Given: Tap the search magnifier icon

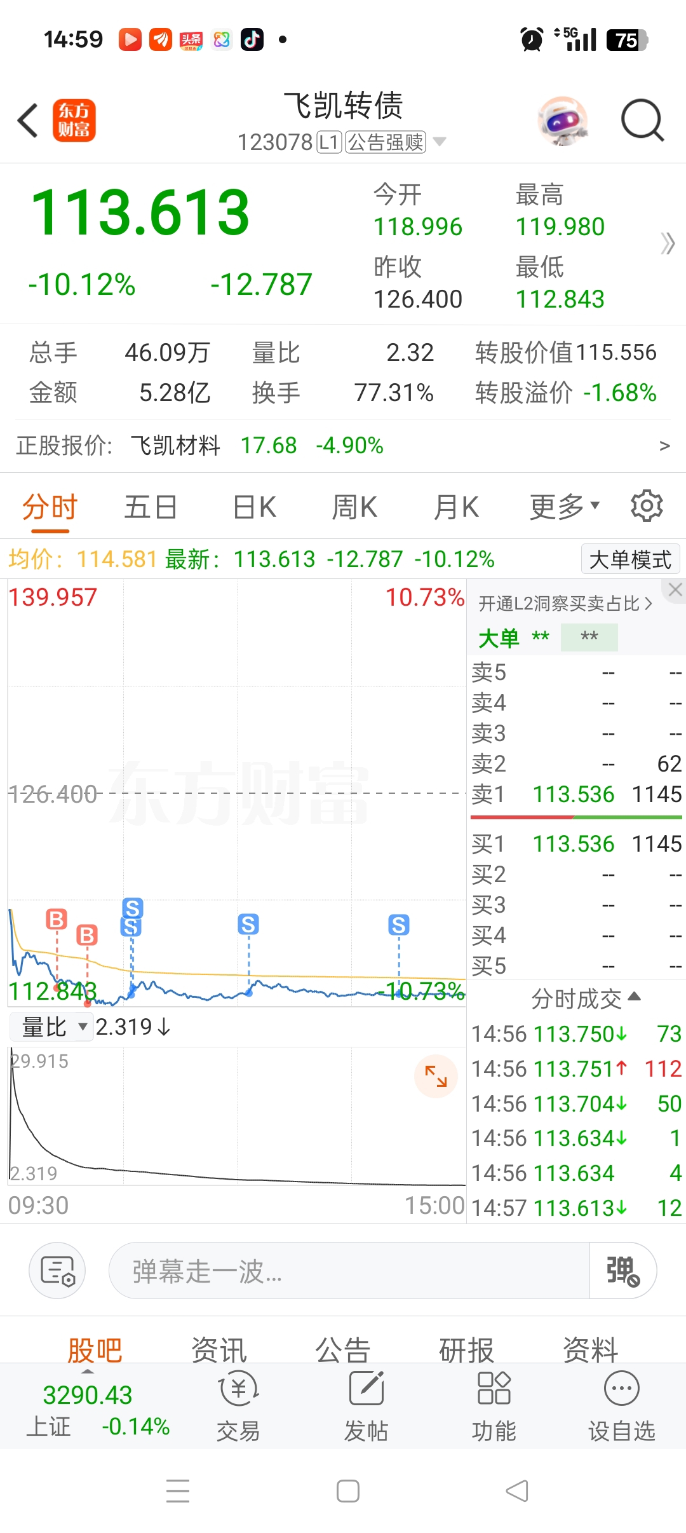Looking at the screenshot, I should coord(642,120).
